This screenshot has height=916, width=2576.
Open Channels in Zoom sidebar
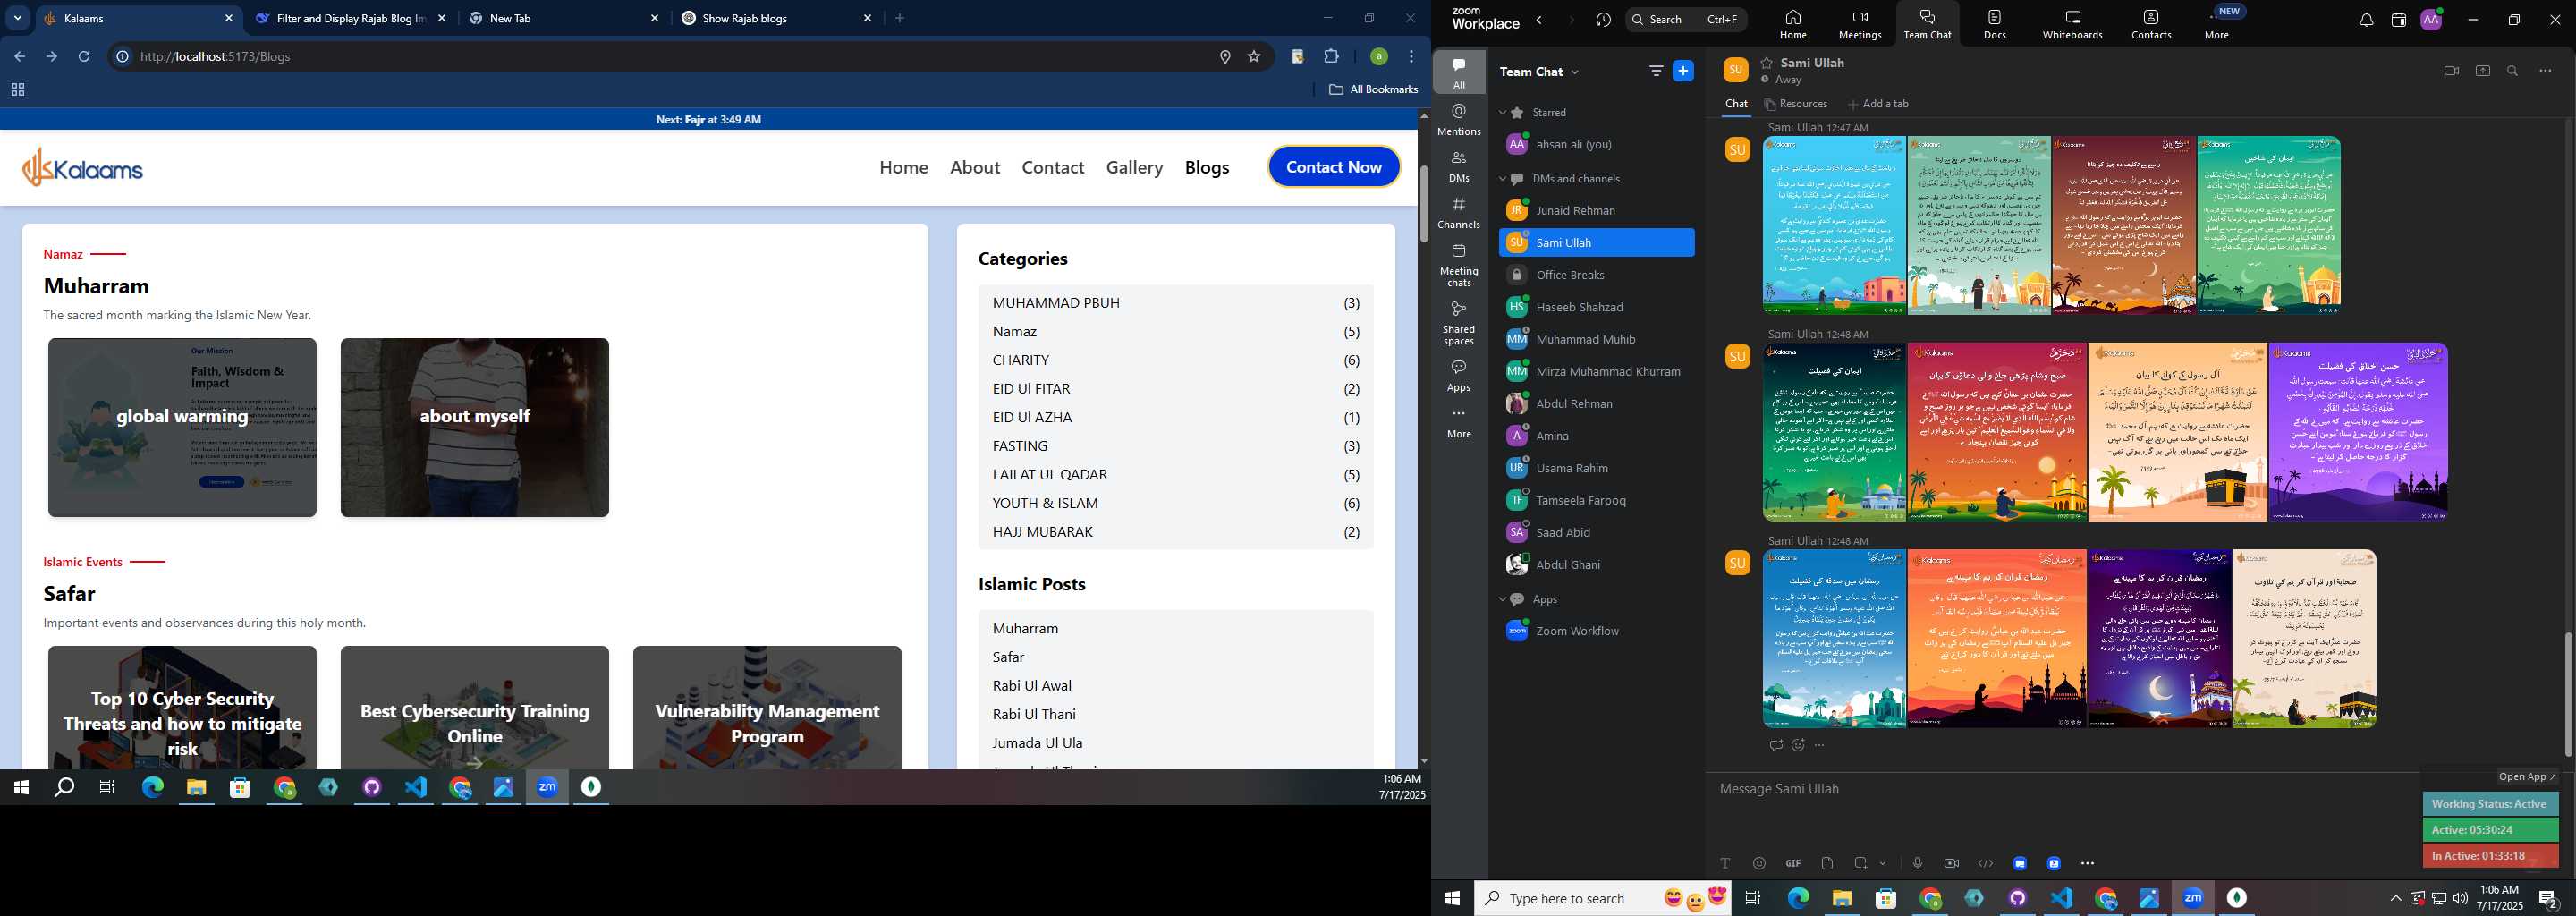click(1459, 213)
